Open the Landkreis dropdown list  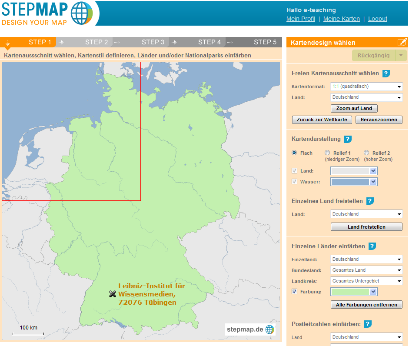tap(367, 281)
